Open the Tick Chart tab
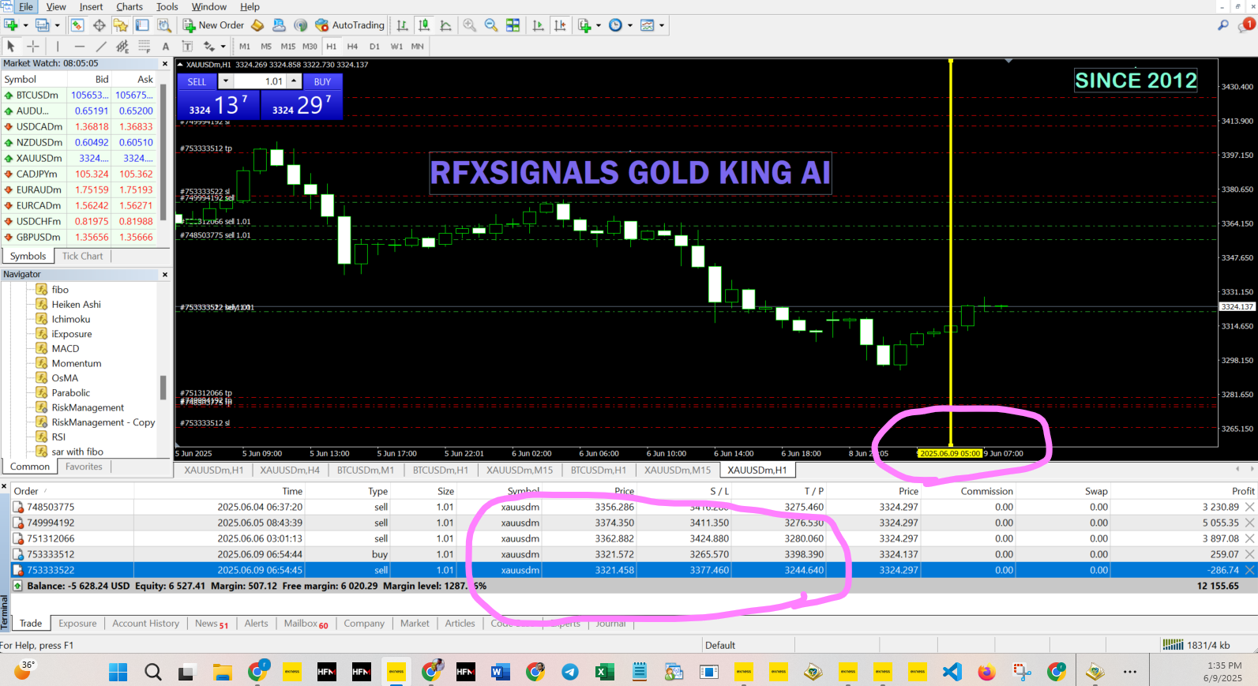1258x686 pixels. (82, 256)
